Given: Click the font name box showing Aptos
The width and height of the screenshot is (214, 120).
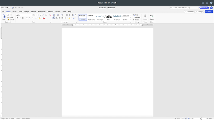Looking at the screenshot, I should click(x=23, y=15).
